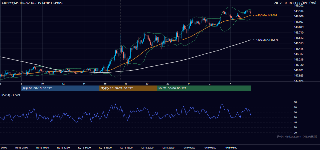Click the GBPJPY#,M5 symbol title with OHLC values
The image size is (320, 150).
pyautogui.click(x=33, y=3)
